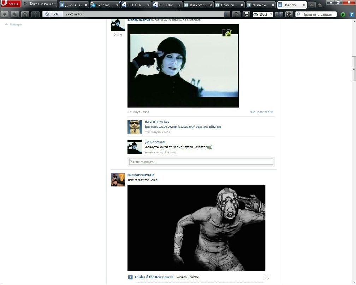The height and width of the screenshot is (285, 356).
Task: Click the password wand key icon
Action: (35, 14)
